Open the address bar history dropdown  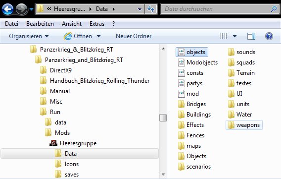point(140,9)
